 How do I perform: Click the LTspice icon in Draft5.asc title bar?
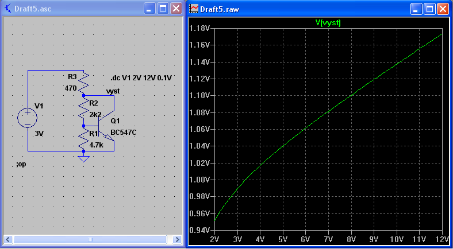(x=9, y=9)
